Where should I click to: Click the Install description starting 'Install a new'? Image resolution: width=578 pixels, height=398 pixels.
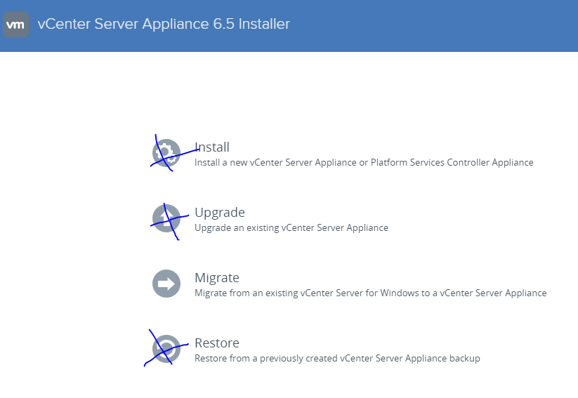coord(363,163)
